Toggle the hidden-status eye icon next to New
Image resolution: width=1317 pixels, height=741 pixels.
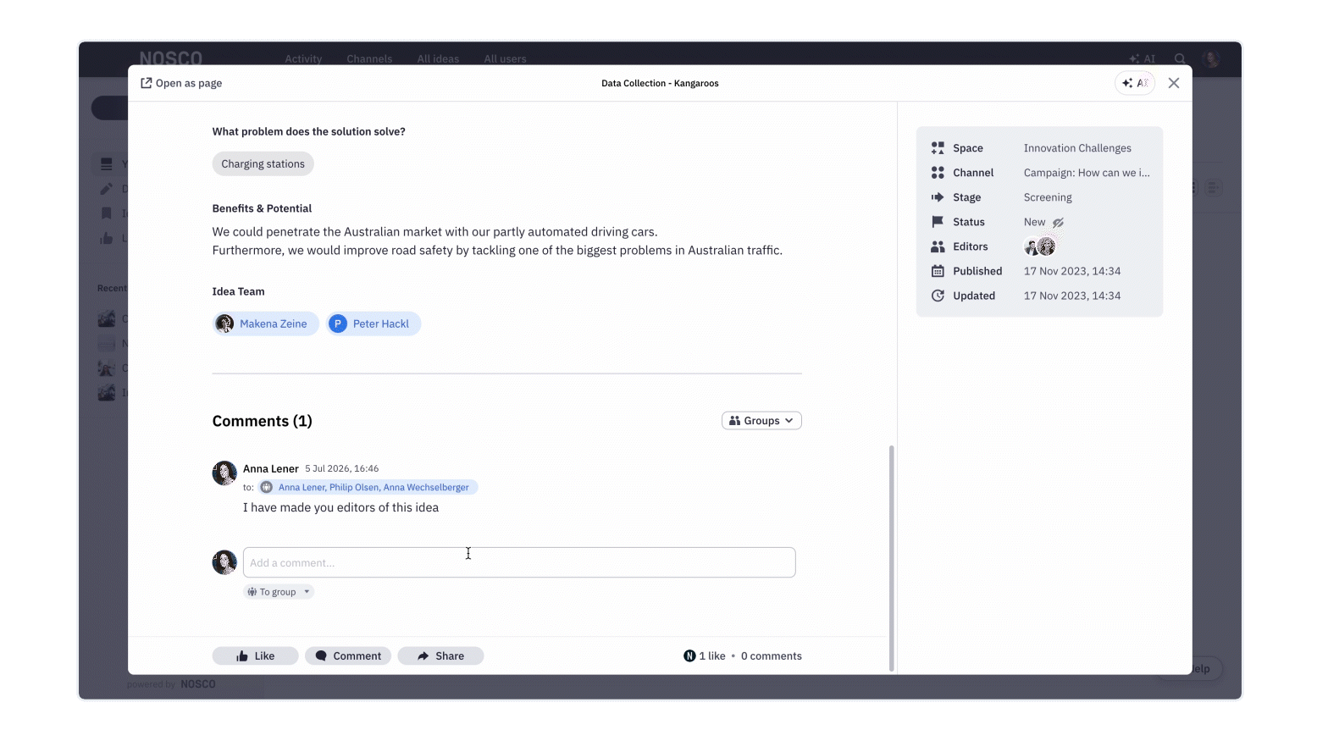pyautogui.click(x=1058, y=223)
